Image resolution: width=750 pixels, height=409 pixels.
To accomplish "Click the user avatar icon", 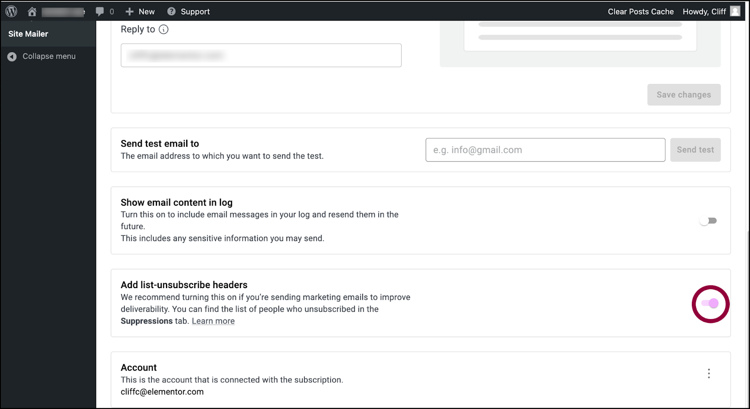I will tap(735, 11).
